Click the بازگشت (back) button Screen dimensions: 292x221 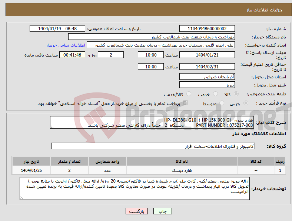137,211
